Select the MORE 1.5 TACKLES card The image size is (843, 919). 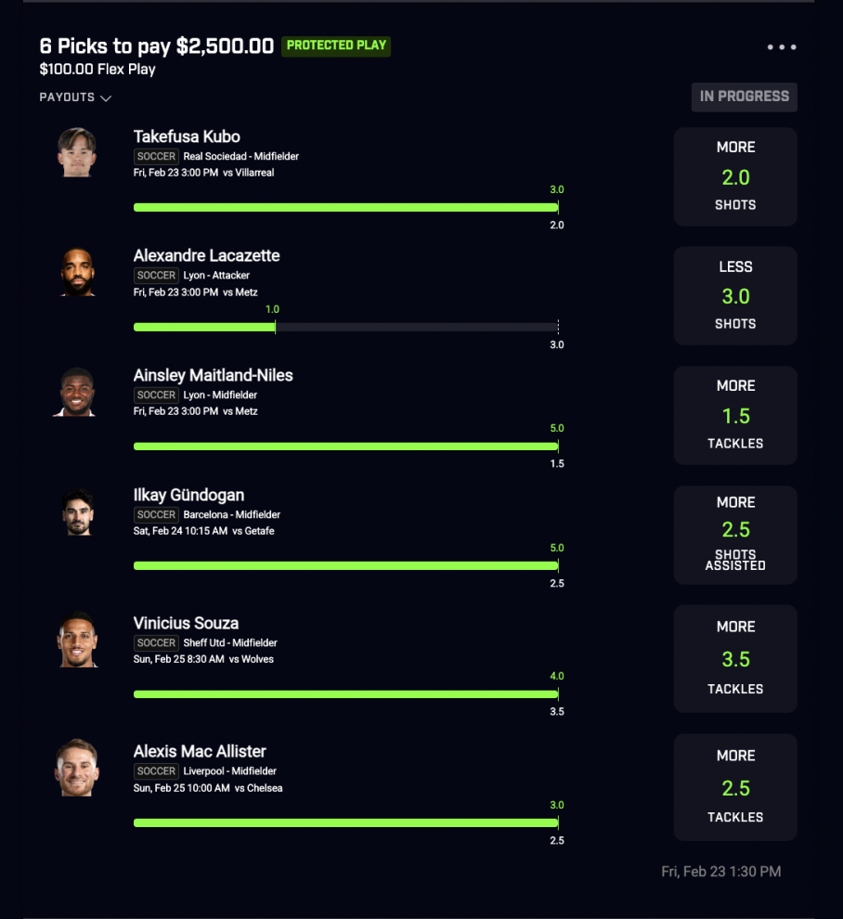pyautogui.click(x=735, y=415)
